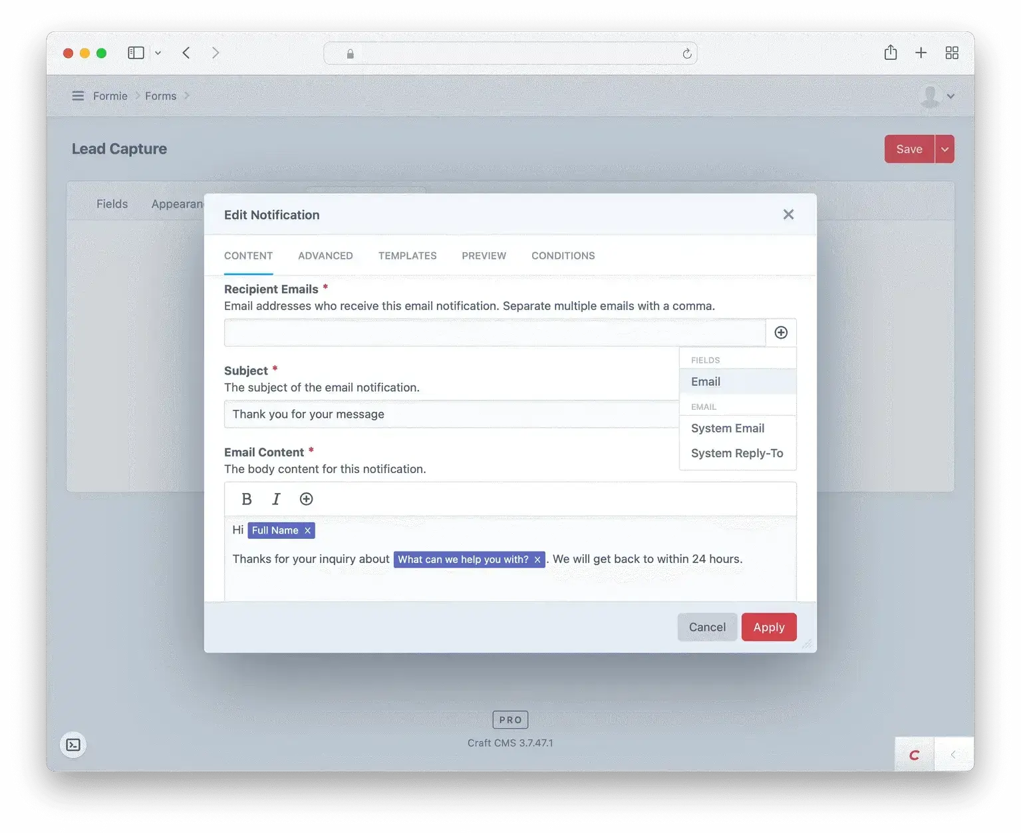This screenshot has height=833, width=1021.
Task: Open the Craft CMS hamburger navigation menu
Action: (78, 95)
